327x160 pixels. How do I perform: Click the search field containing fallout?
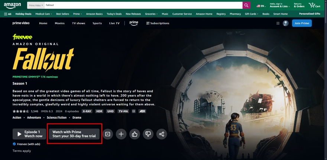[143, 5]
